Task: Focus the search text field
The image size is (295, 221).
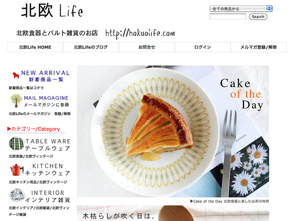Action: point(228,17)
